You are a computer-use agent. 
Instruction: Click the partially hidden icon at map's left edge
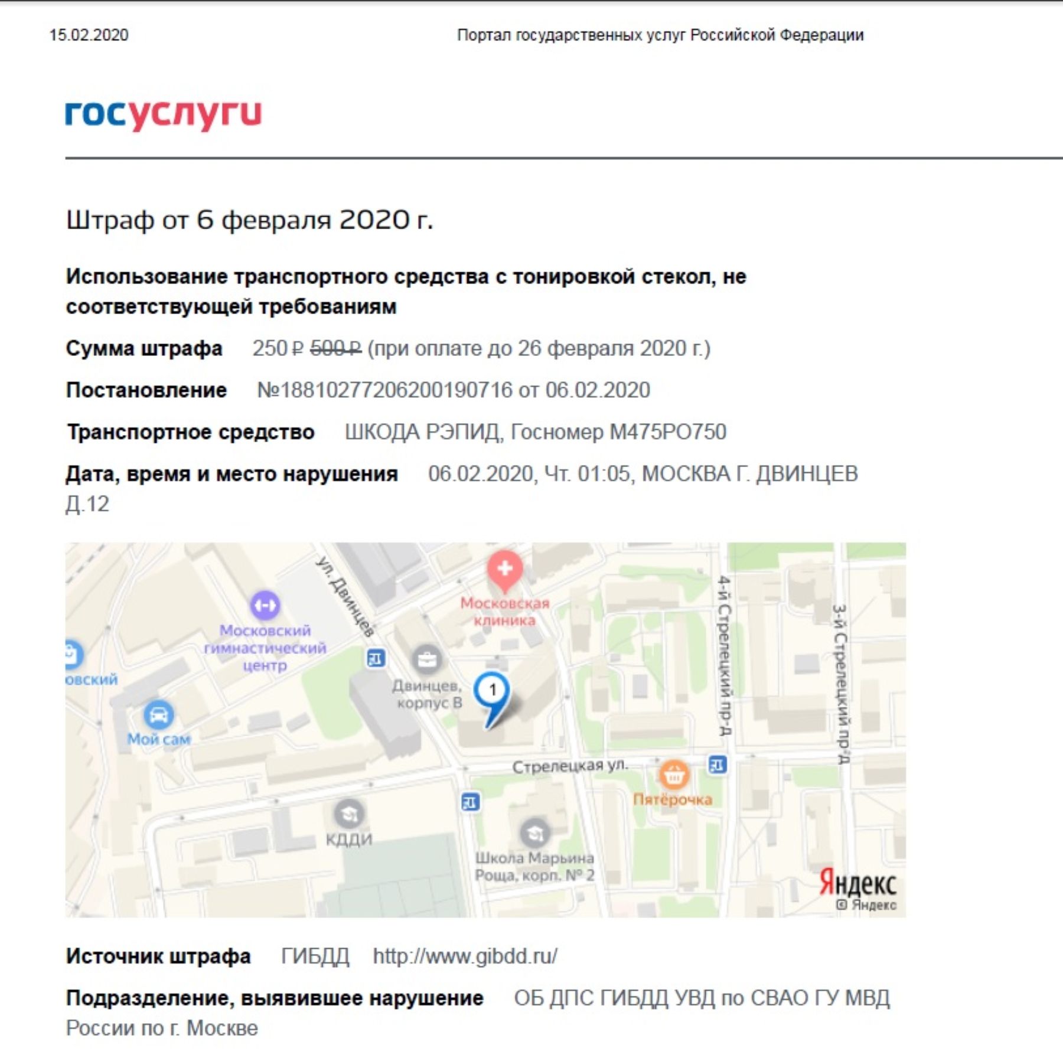click(x=73, y=654)
